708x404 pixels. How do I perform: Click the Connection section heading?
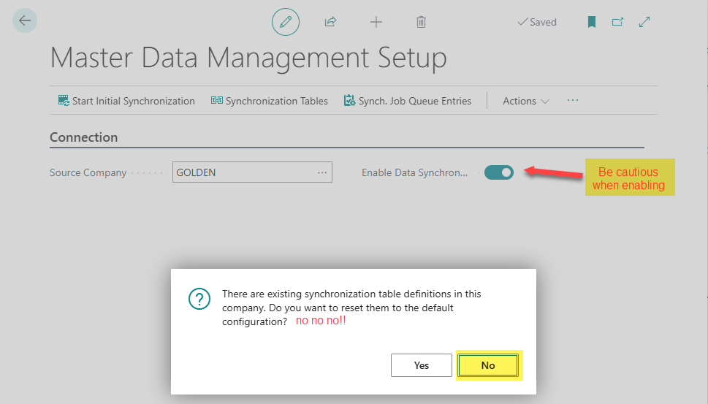coord(83,137)
